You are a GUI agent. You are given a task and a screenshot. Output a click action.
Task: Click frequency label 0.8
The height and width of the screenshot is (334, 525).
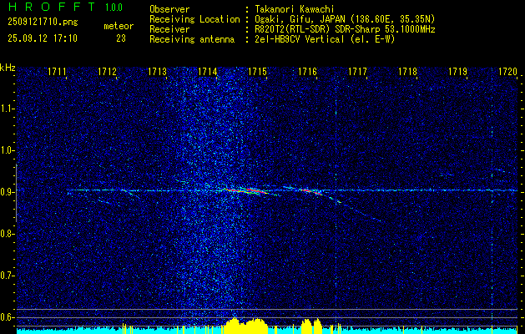click(8, 234)
